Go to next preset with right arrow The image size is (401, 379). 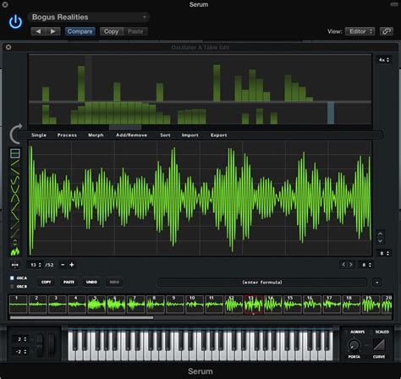53,31
